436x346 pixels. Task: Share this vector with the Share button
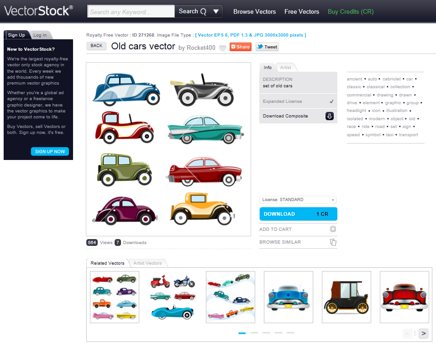coord(241,47)
